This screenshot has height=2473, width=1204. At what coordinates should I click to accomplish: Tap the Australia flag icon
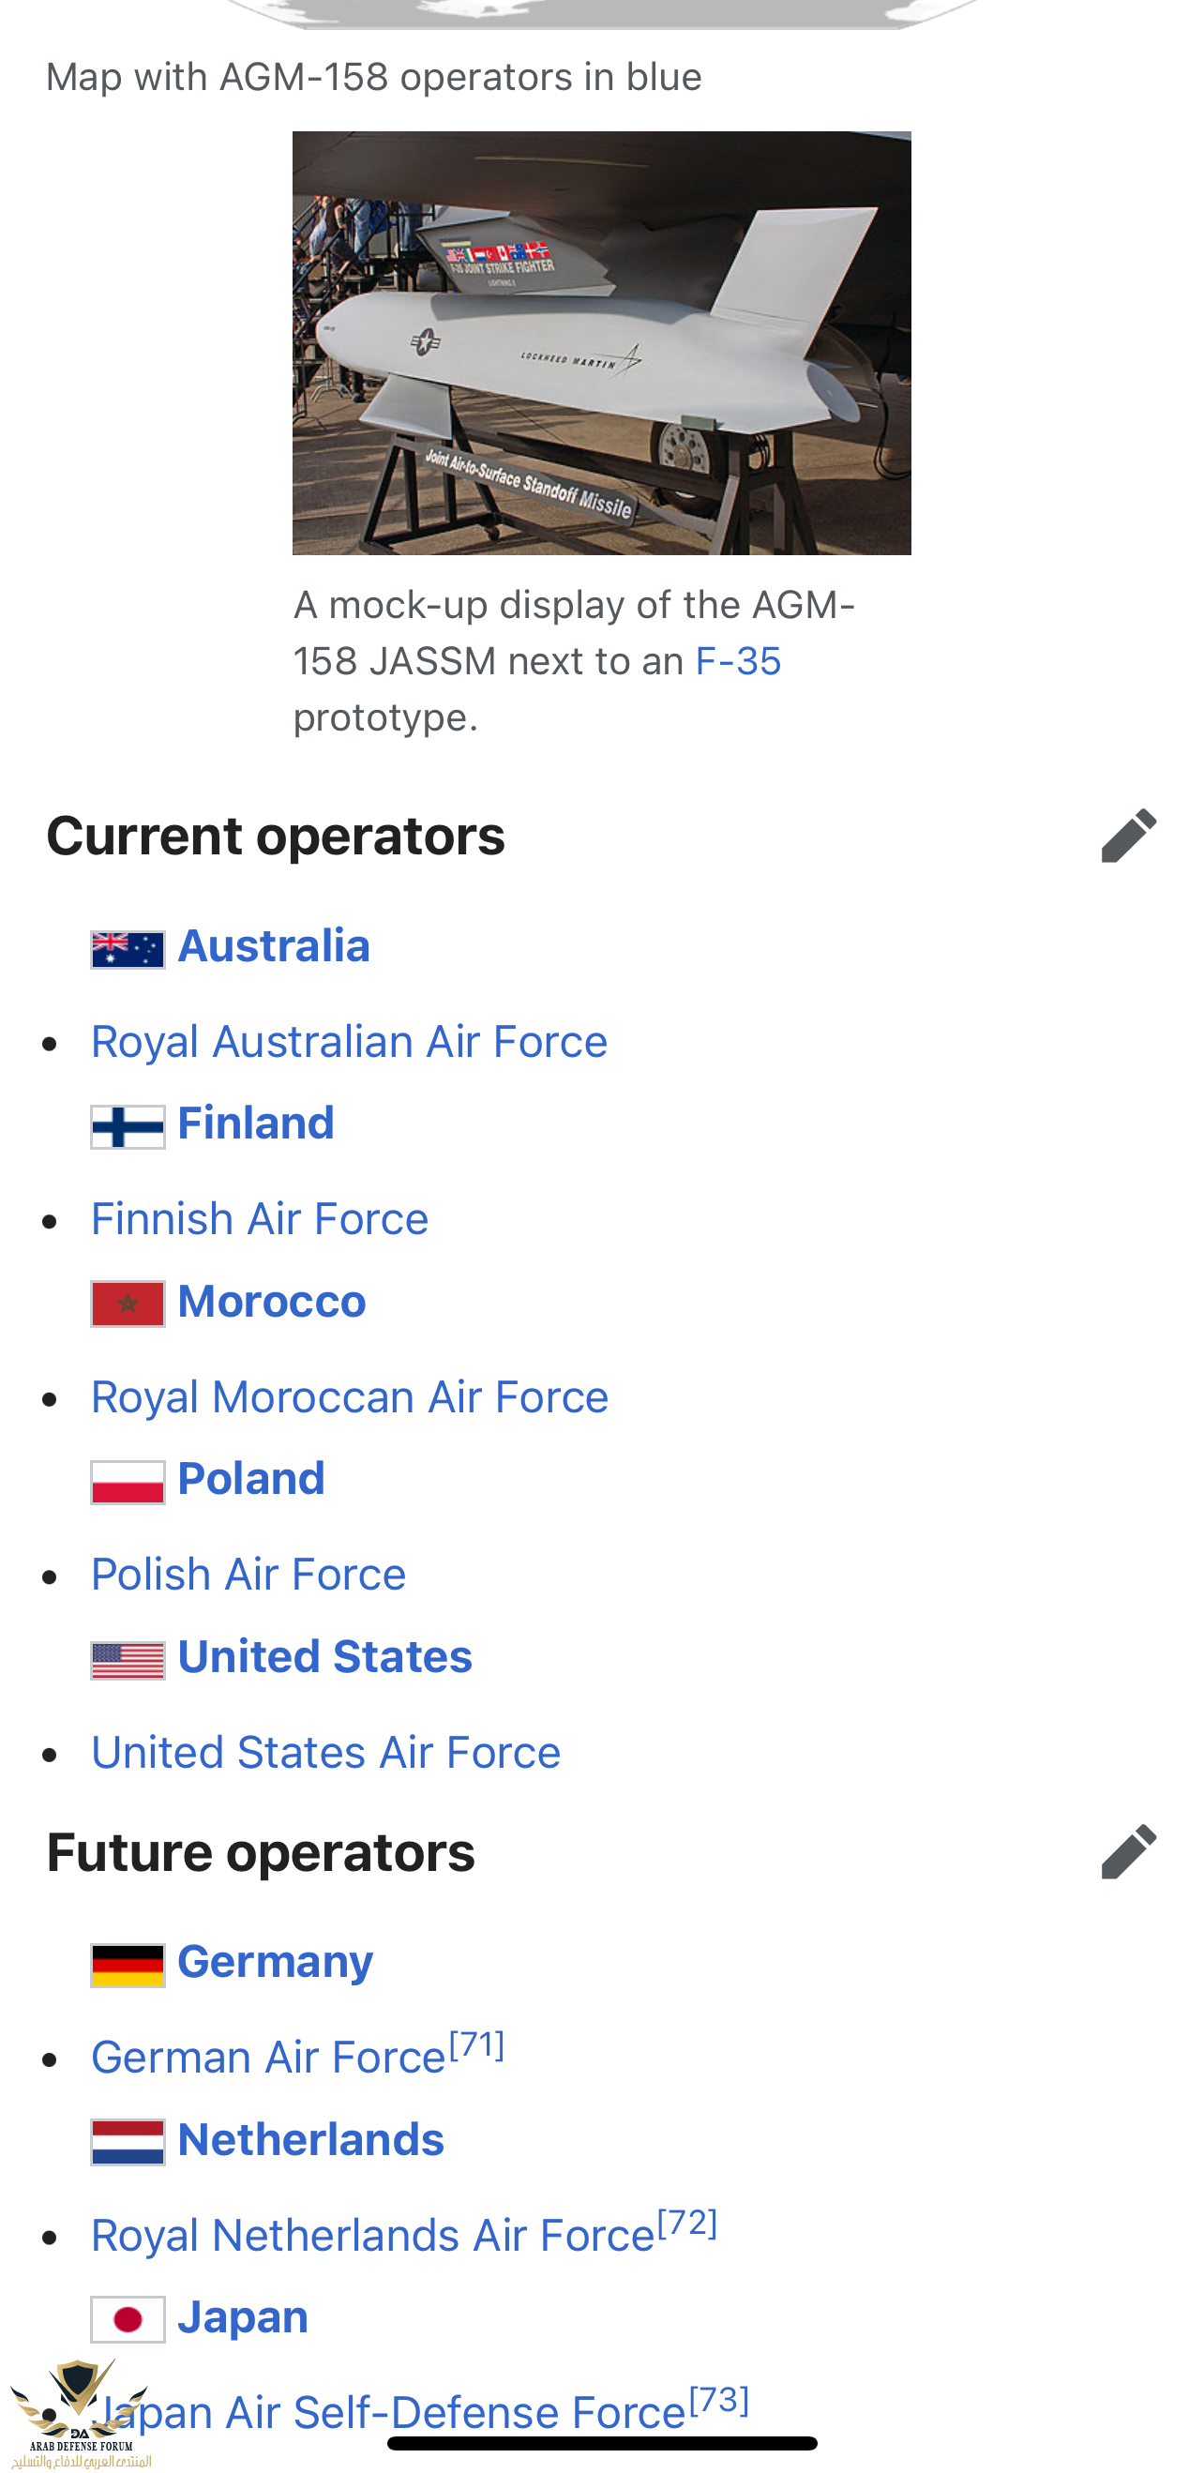(x=128, y=949)
